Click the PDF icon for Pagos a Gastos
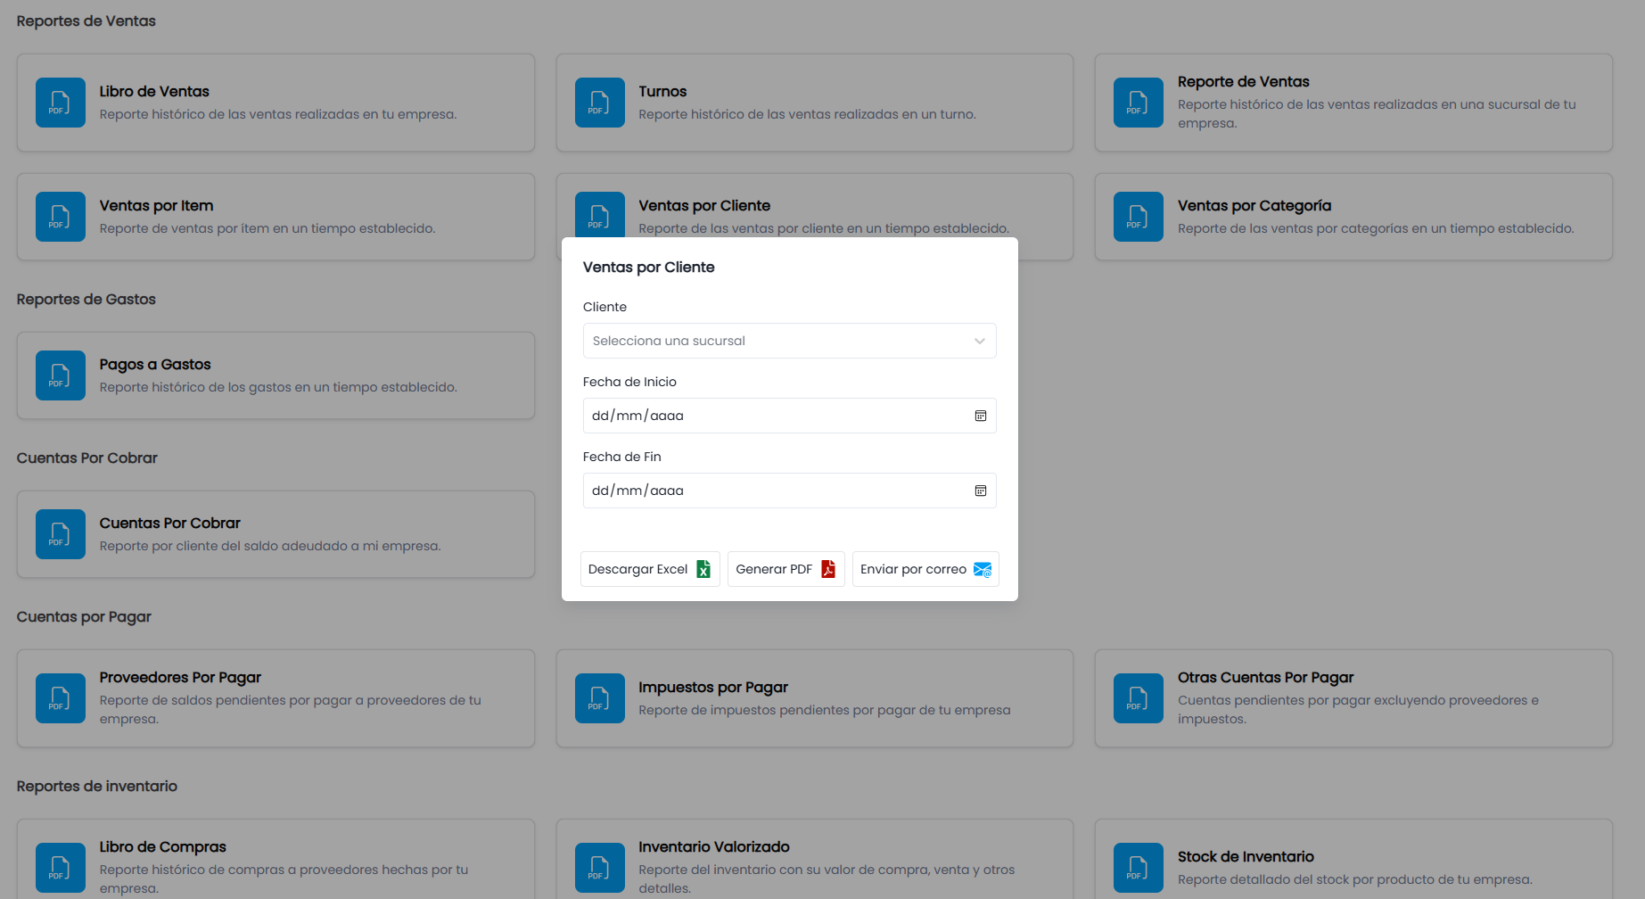Image resolution: width=1645 pixels, height=899 pixels. pos(61,375)
